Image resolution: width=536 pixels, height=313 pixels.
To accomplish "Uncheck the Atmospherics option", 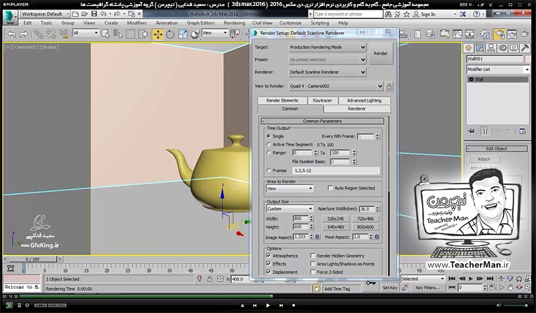I will (269, 255).
